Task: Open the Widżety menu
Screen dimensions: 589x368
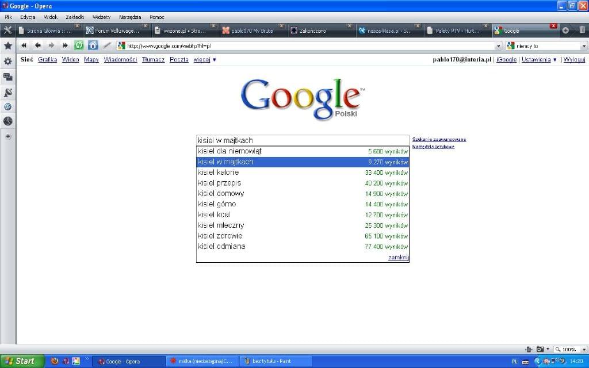Action: (101, 17)
